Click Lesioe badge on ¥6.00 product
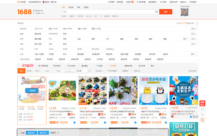This screenshot has height=136, width=217. [x=145, y=122]
